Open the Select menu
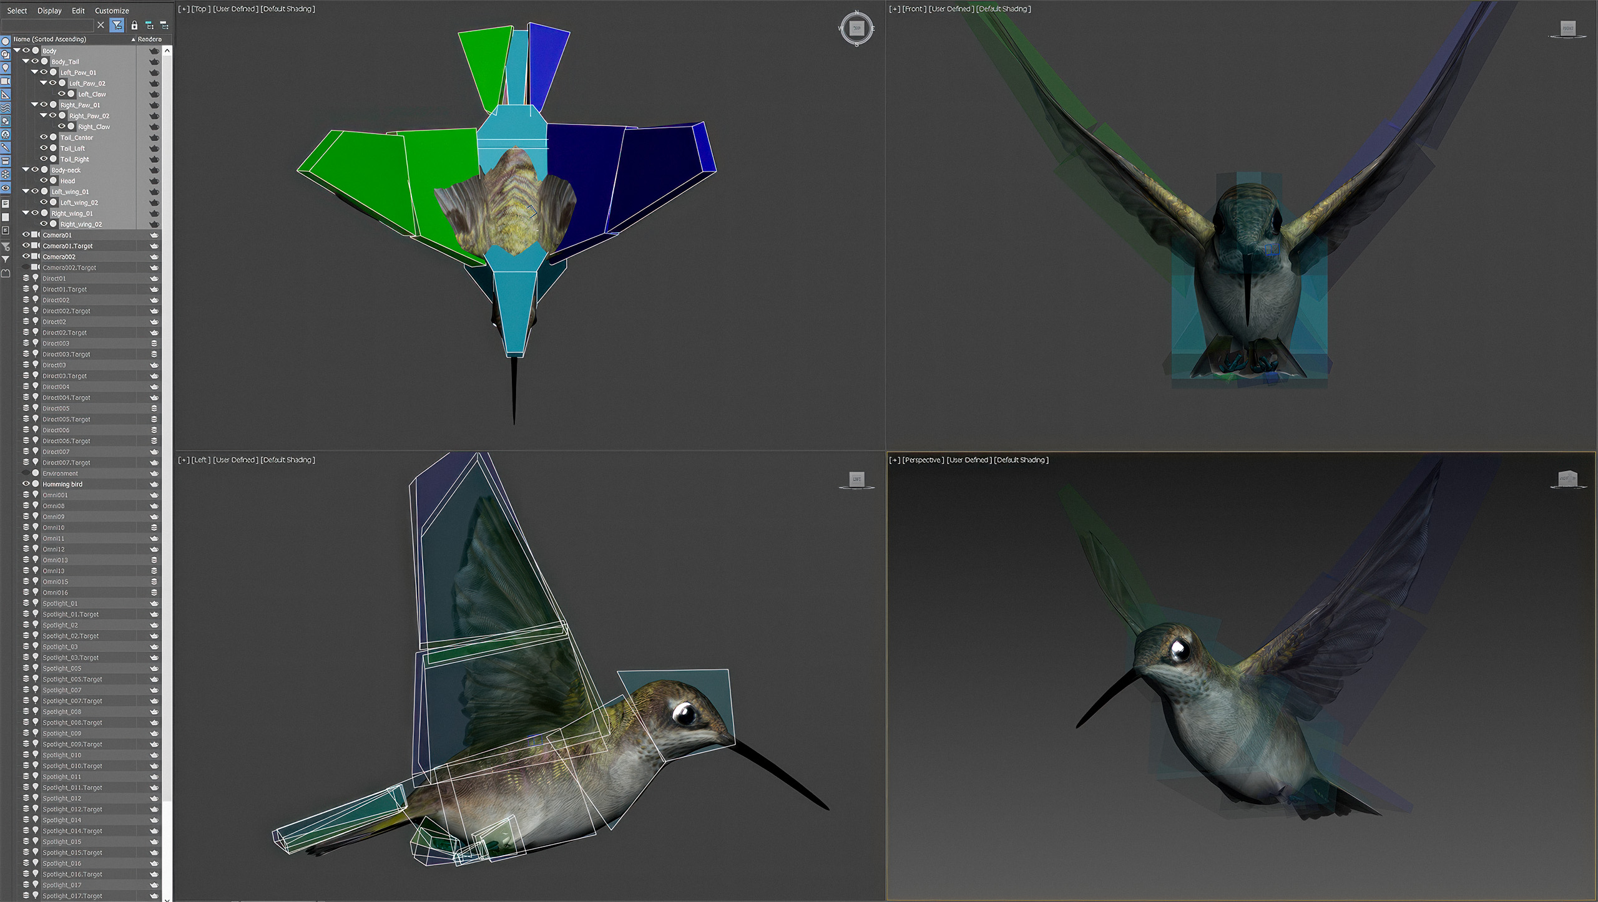The height and width of the screenshot is (902, 1598). (17, 11)
